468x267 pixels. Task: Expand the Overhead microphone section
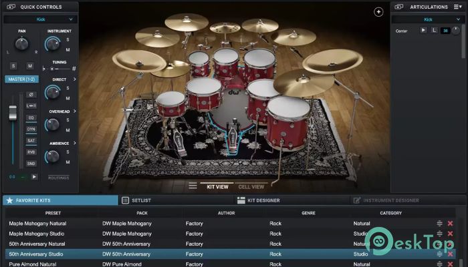75,111
